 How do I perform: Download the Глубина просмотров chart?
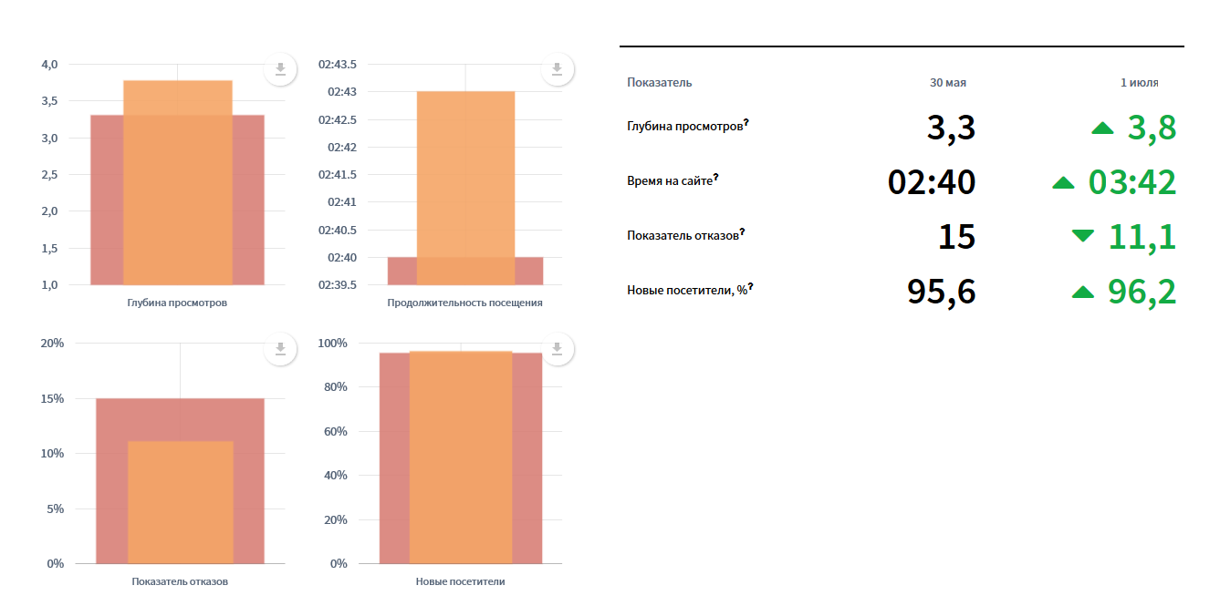[281, 69]
